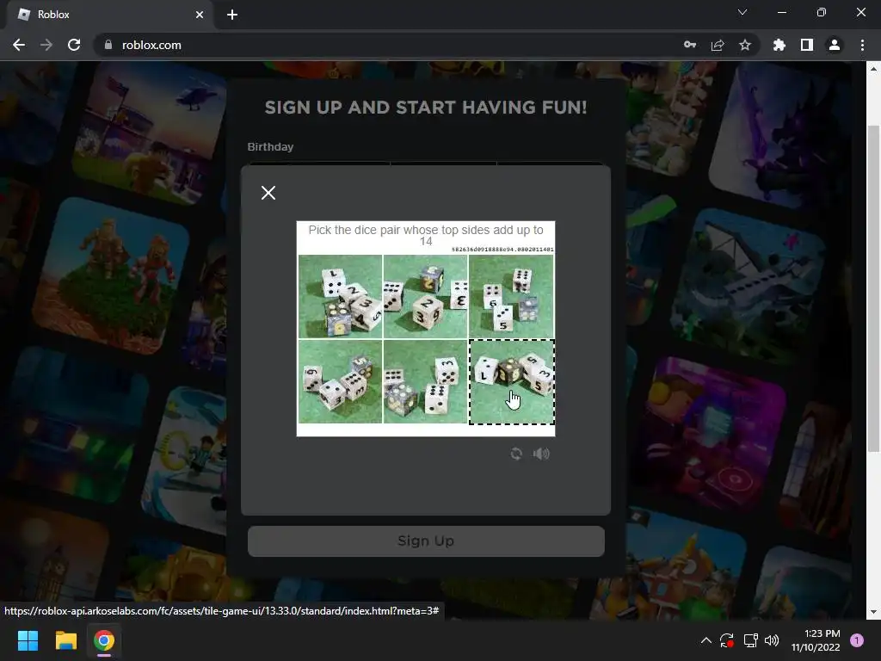
Task: Close the captcha dialog with X
Action: (x=268, y=193)
